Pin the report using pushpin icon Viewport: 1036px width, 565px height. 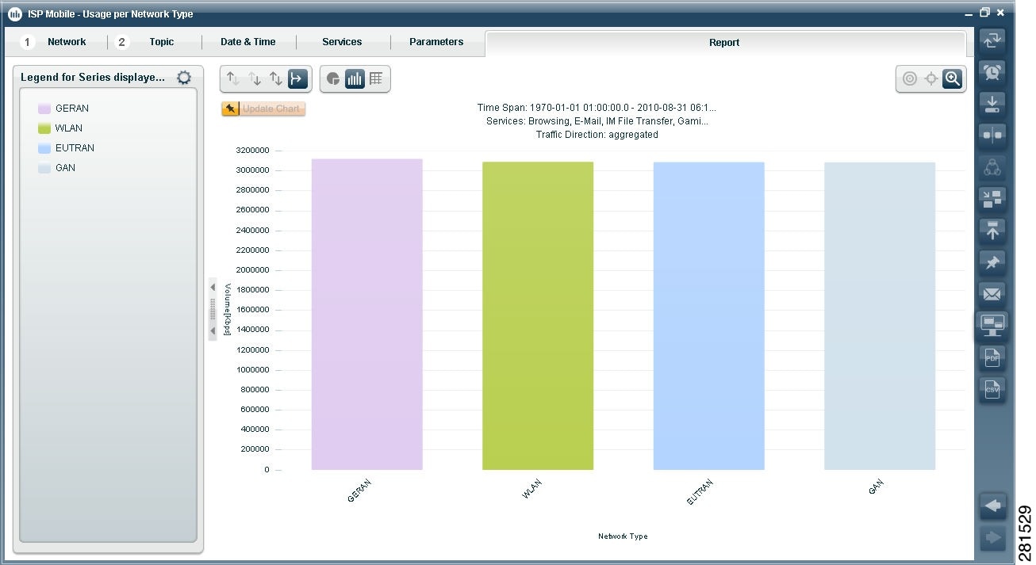click(992, 262)
